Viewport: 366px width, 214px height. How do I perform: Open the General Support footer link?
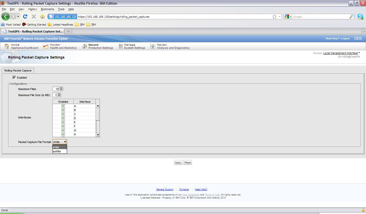[165, 189]
